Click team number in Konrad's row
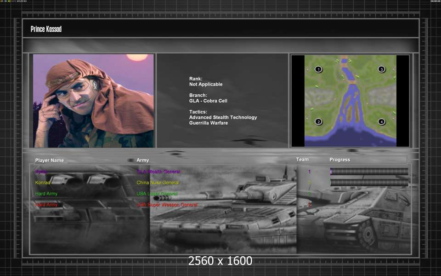 click(309, 183)
